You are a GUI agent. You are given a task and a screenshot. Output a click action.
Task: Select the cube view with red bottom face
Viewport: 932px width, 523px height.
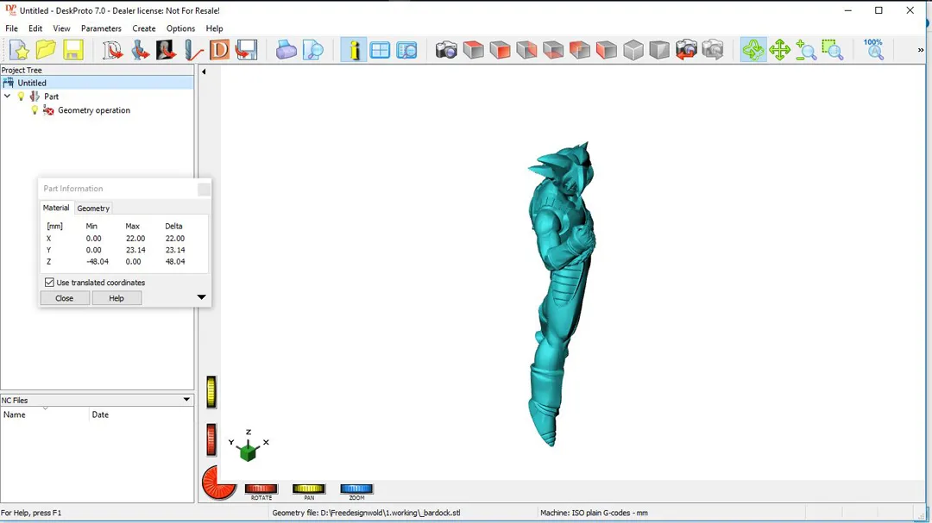point(553,50)
